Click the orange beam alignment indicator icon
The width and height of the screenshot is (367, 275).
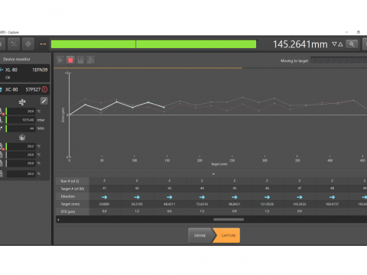click(43, 44)
